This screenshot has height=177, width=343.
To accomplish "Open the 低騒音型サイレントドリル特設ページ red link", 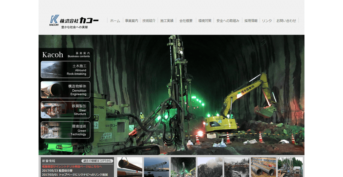I will coord(71,166).
